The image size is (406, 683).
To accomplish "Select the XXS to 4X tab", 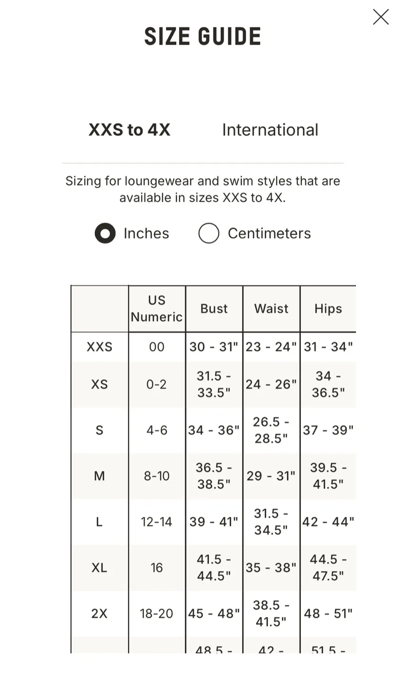I will [x=129, y=129].
